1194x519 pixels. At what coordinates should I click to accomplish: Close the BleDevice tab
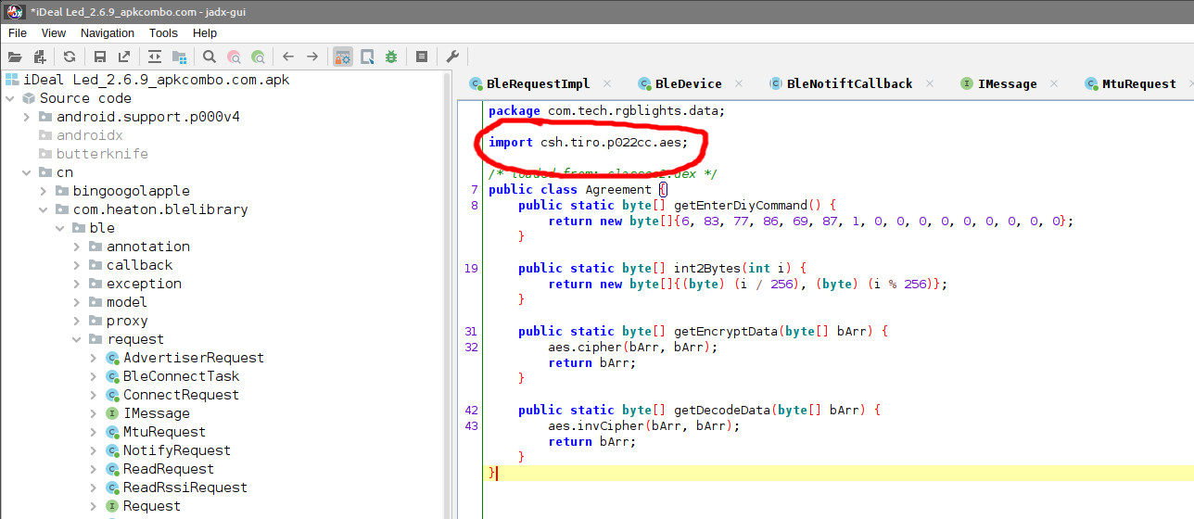(740, 83)
